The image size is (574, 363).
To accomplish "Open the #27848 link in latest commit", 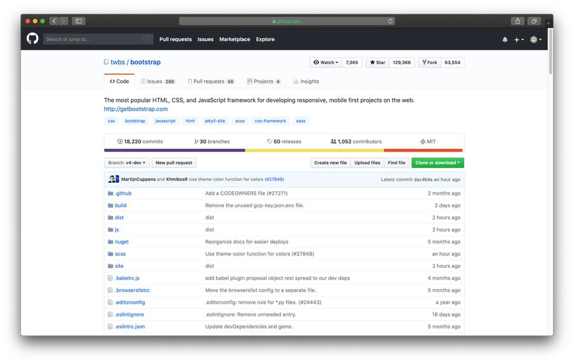I will 274,179.
